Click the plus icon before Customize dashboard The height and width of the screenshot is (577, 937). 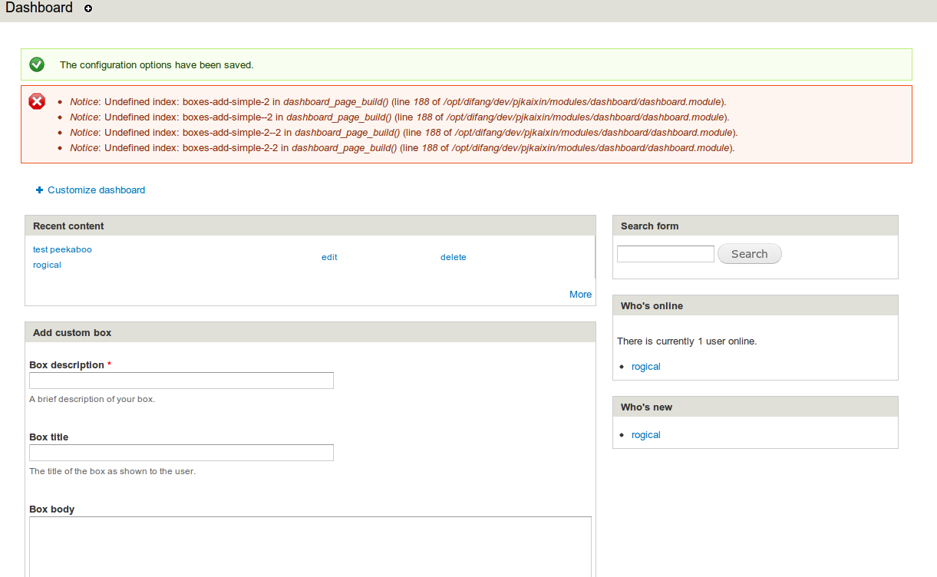coord(40,190)
